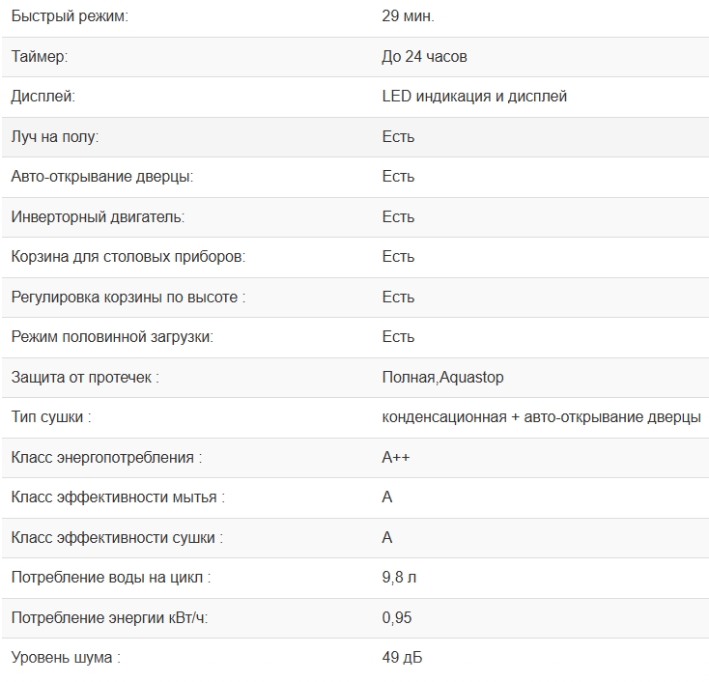Click the 'Луч на полу:' label
The height and width of the screenshot is (682, 709).
click(x=54, y=137)
